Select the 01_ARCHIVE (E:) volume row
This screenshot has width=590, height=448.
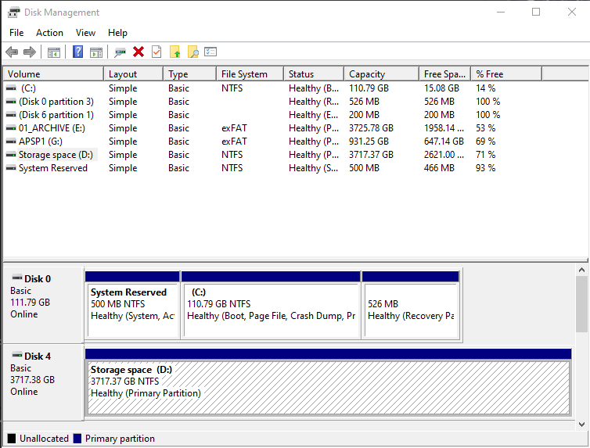pos(296,128)
